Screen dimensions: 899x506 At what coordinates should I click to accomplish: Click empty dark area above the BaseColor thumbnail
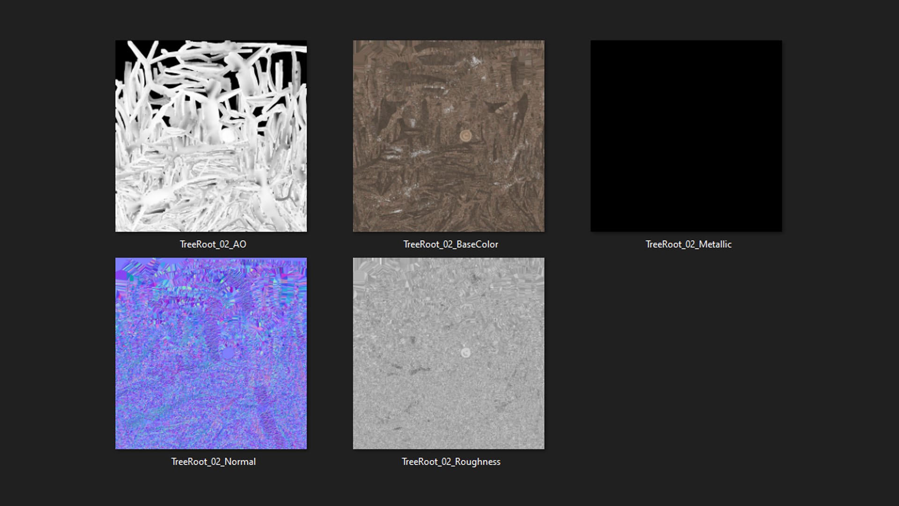coord(449,20)
